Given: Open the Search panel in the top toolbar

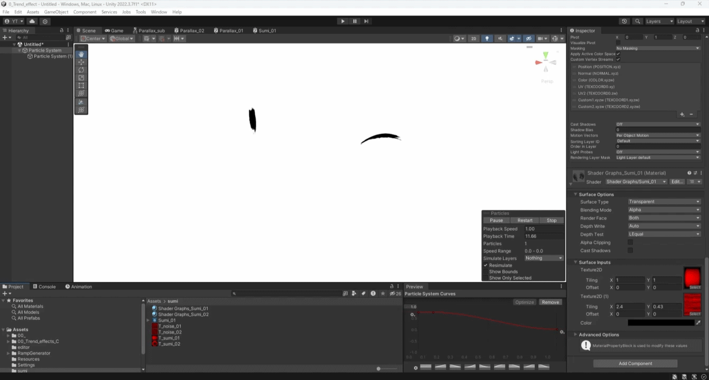Looking at the screenshot, I should tap(637, 21).
